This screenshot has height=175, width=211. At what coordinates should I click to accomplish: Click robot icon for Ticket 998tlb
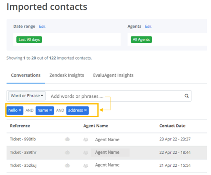[67, 139]
